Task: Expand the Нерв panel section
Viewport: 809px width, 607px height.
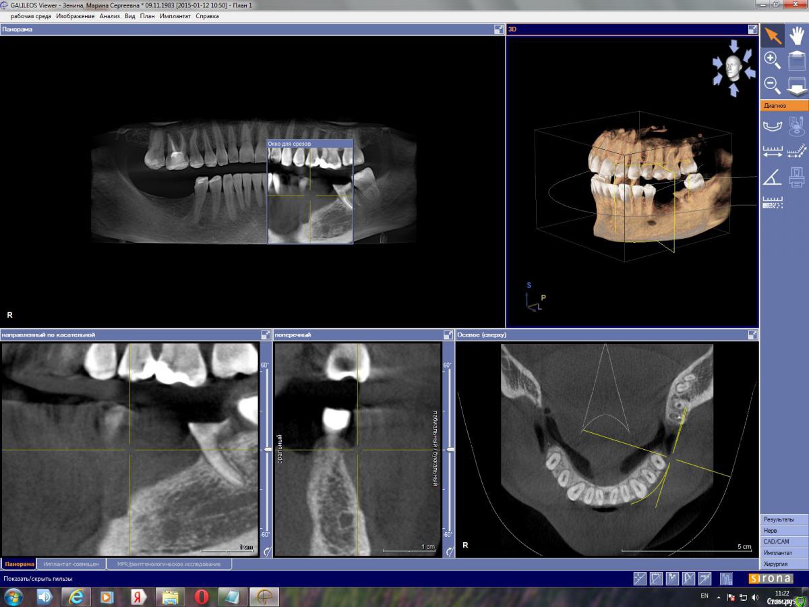Action: coord(784,531)
